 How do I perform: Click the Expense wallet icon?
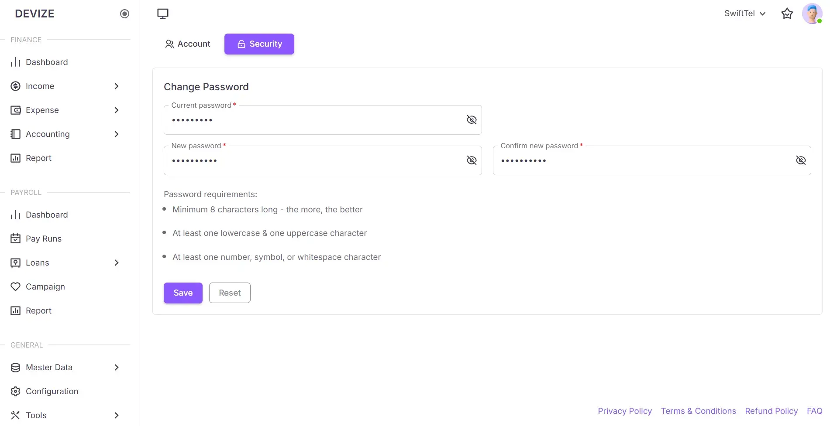[15, 110]
